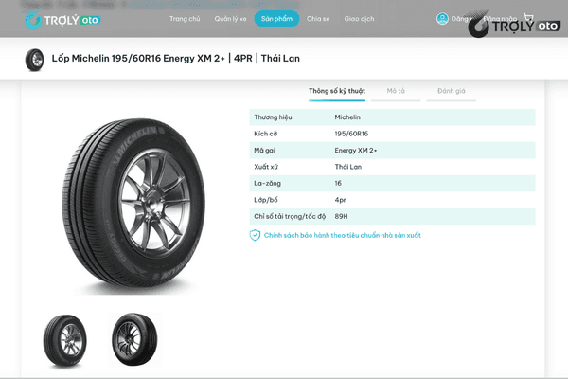Image resolution: width=568 pixels, height=379 pixels.
Task: Open the Quản lý xe menu
Action: click(x=230, y=19)
